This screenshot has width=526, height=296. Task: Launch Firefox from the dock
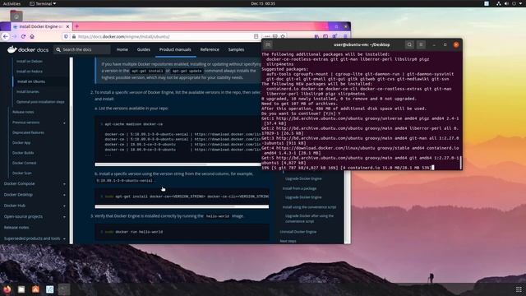pyautogui.click(x=7, y=289)
